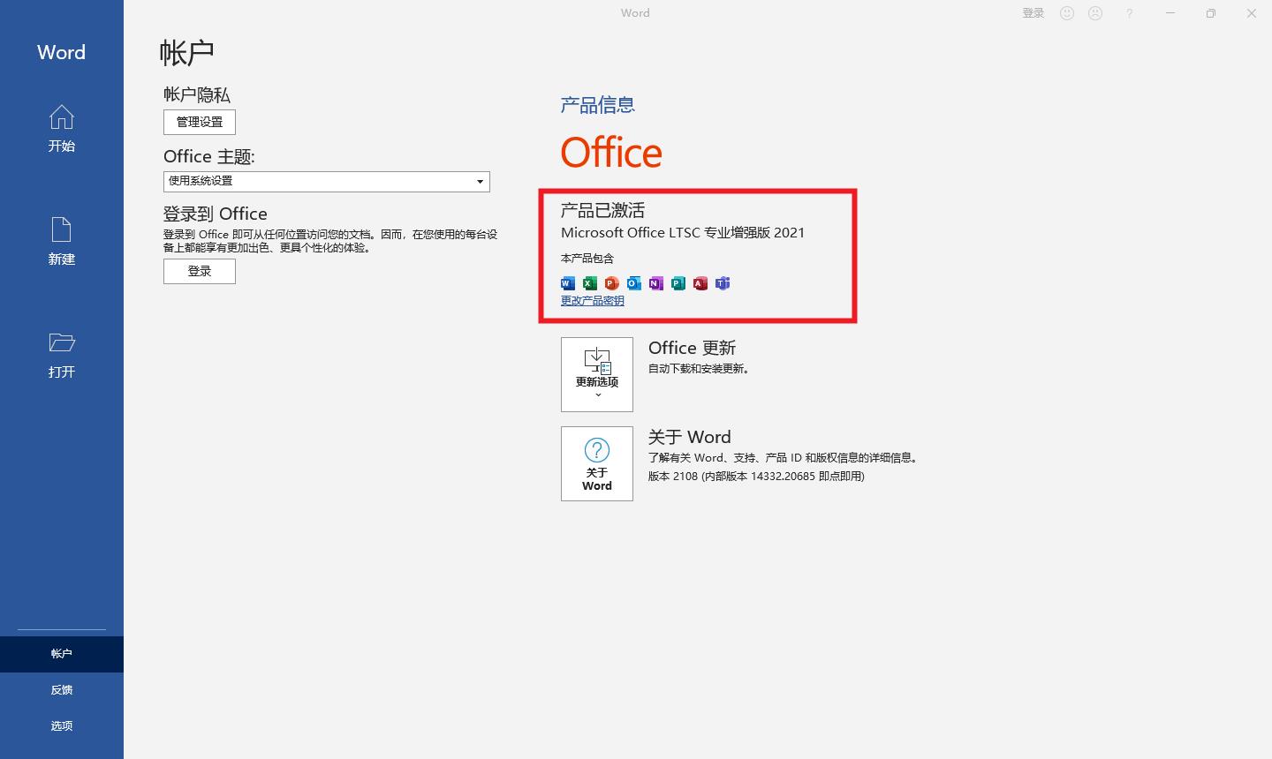
Task: Click the Excel icon under 本产品包含
Action: (589, 282)
